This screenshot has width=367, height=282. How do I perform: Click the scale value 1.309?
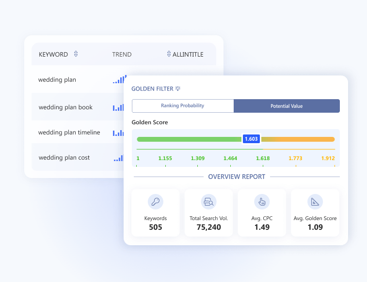[198, 158]
